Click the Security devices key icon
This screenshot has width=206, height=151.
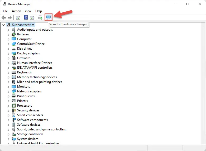(x=14, y=110)
